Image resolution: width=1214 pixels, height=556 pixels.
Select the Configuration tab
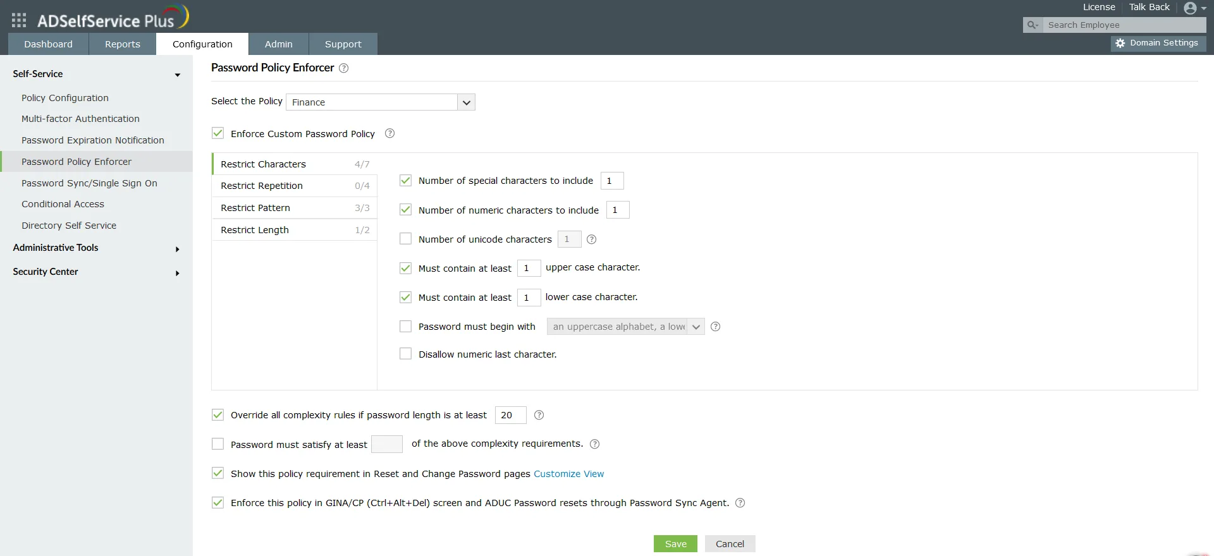coord(202,44)
